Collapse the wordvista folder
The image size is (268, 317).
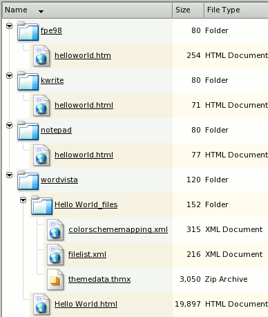coord(9,175)
